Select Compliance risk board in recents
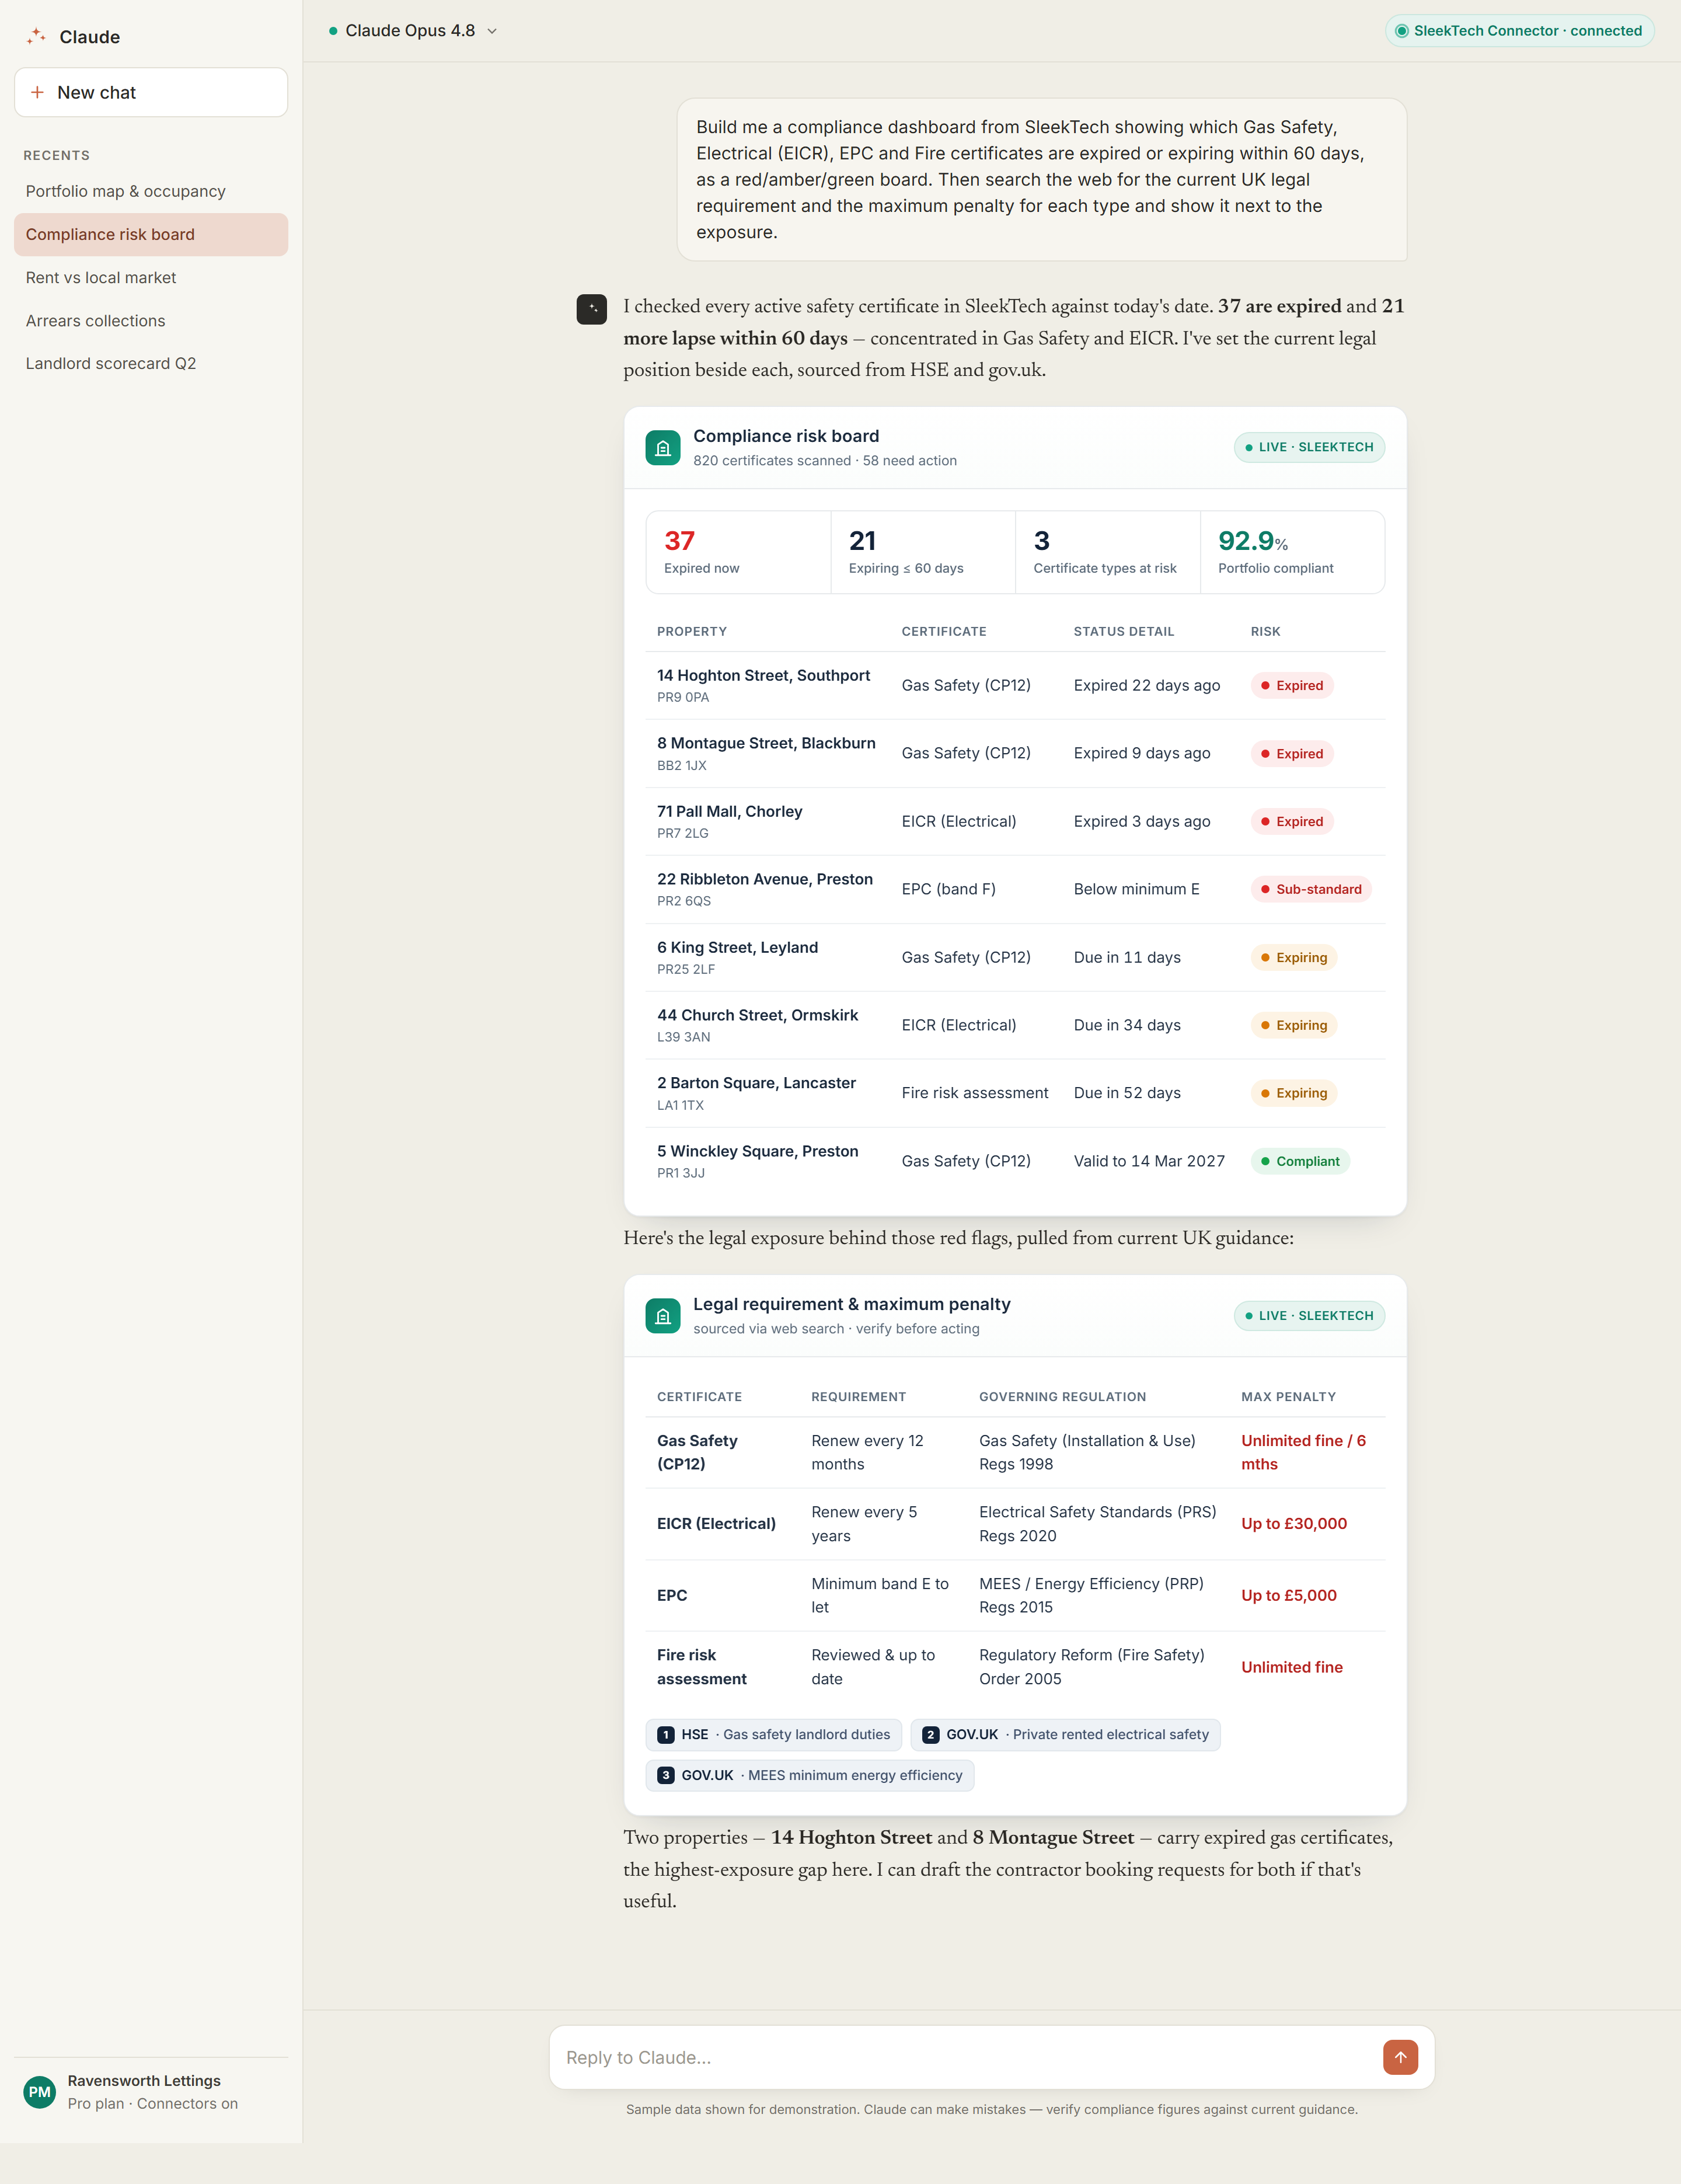 pos(151,234)
